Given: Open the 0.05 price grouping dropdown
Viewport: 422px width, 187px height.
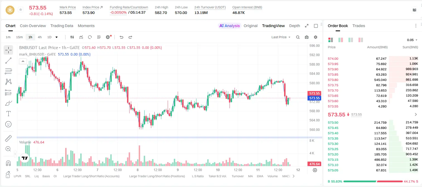Looking at the screenshot, I should coord(412,40).
